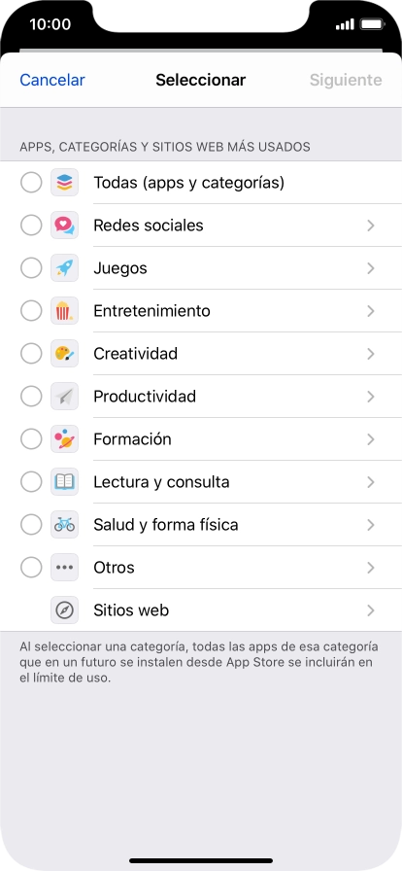Image resolution: width=402 pixels, height=871 pixels.
Task: Tap the Productividad paper plane icon
Action: coord(64,397)
